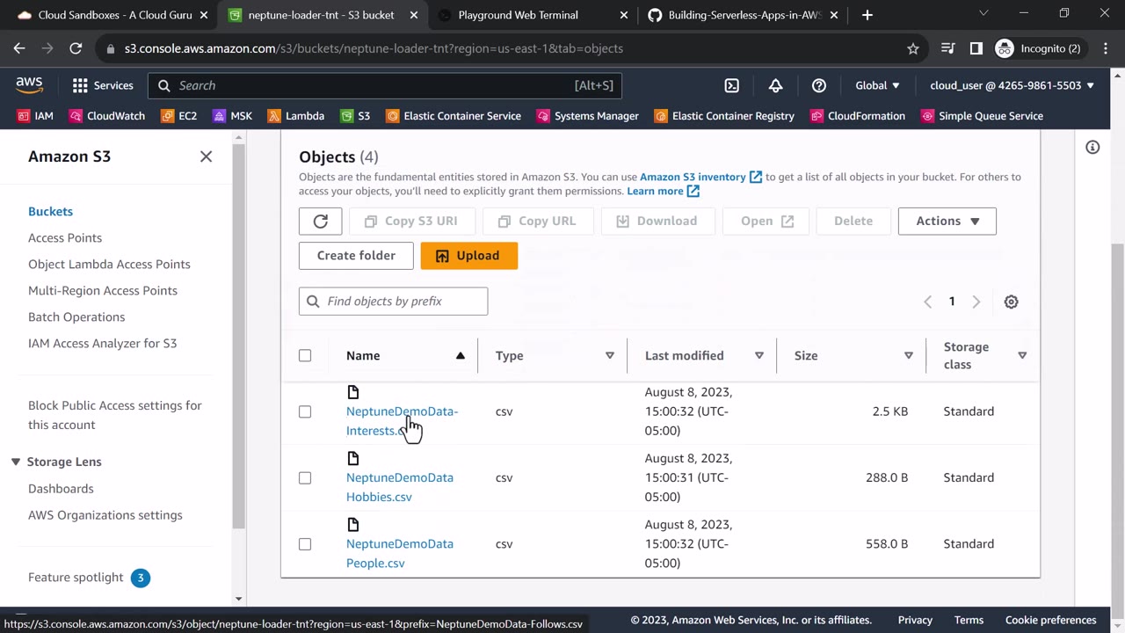Open the notifications bell icon

tap(775, 85)
